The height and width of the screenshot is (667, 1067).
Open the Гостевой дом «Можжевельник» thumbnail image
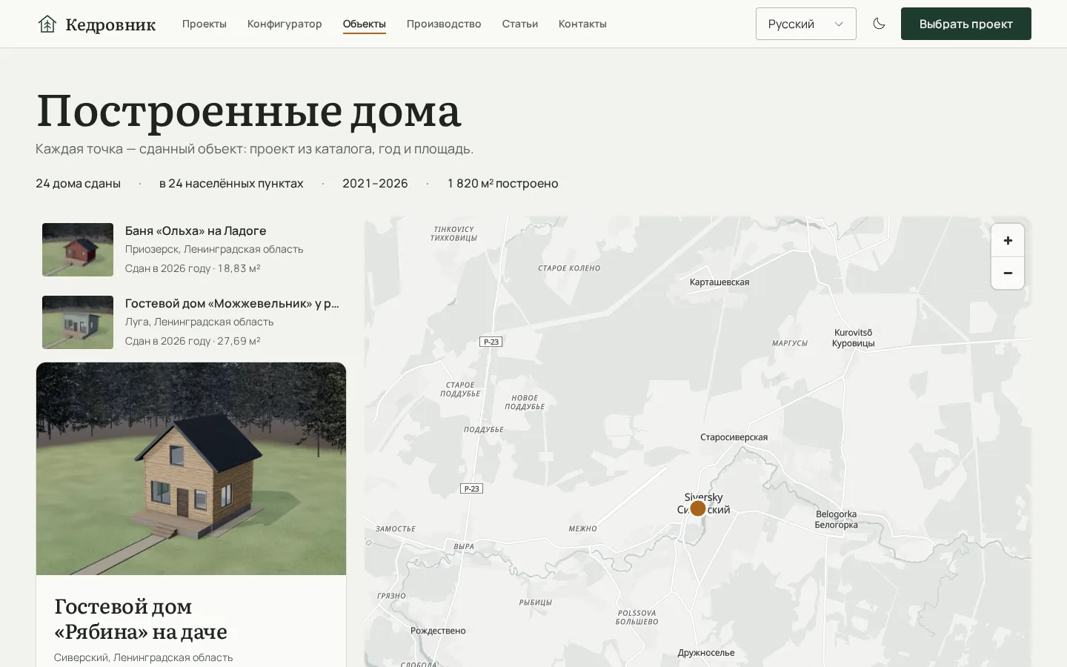coord(78,322)
